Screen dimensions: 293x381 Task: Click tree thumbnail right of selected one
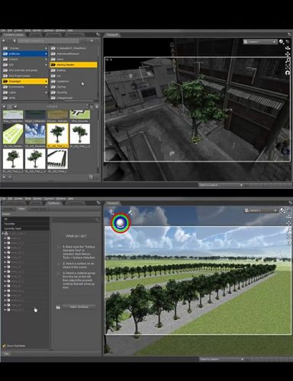click(80, 134)
